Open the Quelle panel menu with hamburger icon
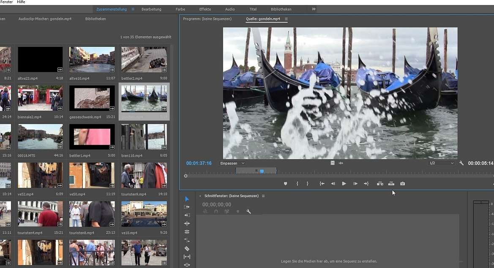Screen dimensions: 494x268 (x=286, y=19)
